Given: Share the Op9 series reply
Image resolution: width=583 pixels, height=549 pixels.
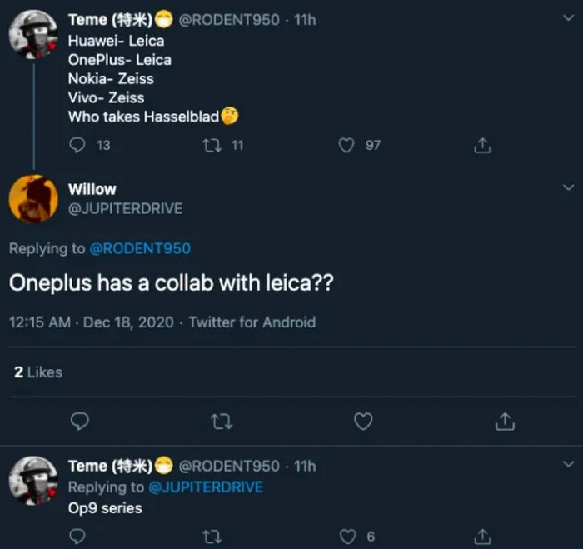Looking at the screenshot, I should pos(483,537).
